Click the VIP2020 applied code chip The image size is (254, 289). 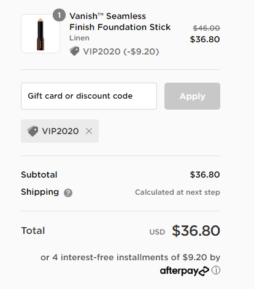[60, 131]
